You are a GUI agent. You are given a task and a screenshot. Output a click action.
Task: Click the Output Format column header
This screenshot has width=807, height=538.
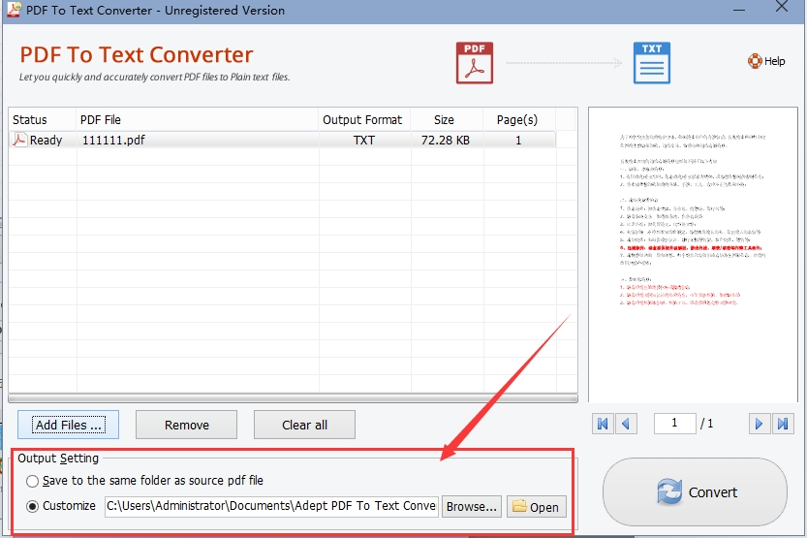[364, 120]
